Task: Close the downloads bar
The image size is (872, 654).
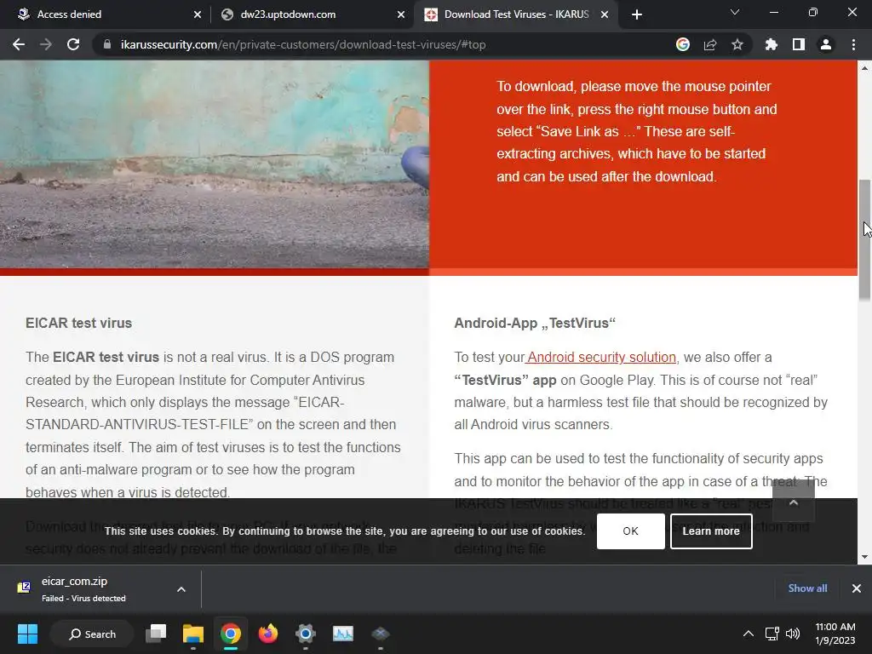Action: coord(857,588)
